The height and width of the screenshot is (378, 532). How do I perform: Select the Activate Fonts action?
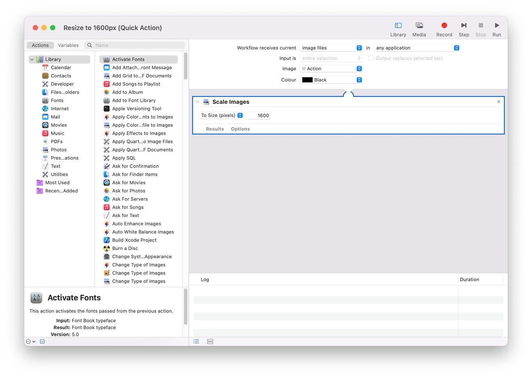[x=139, y=59]
